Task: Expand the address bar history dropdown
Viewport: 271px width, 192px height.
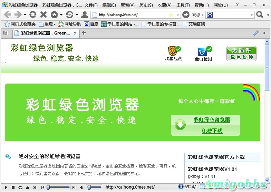Action: click(x=178, y=15)
